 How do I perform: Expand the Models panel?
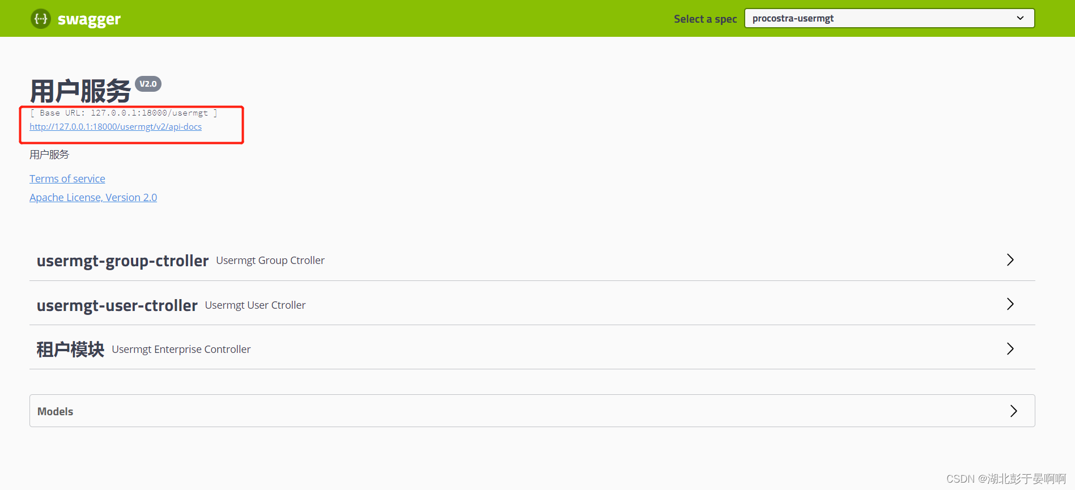(532, 411)
